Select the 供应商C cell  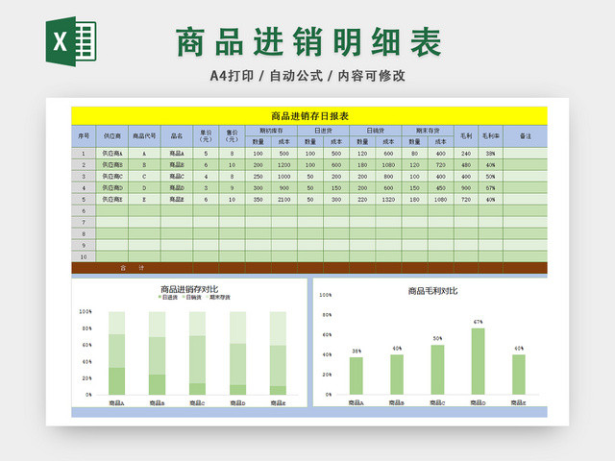(x=111, y=176)
